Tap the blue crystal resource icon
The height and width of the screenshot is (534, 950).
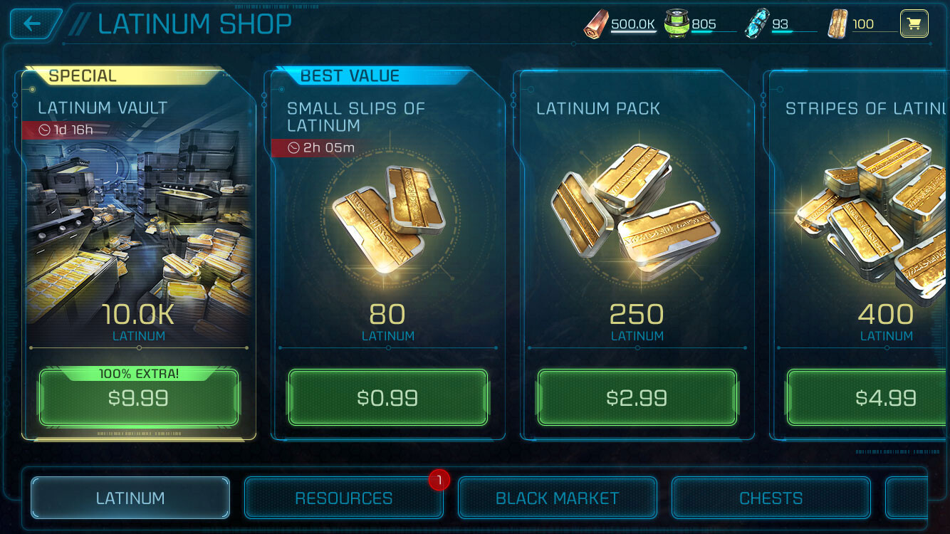click(756, 24)
